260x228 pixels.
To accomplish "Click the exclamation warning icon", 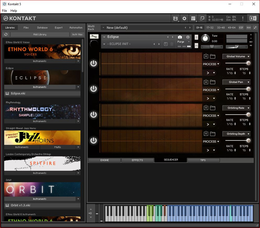I will [x=243, y=18].
